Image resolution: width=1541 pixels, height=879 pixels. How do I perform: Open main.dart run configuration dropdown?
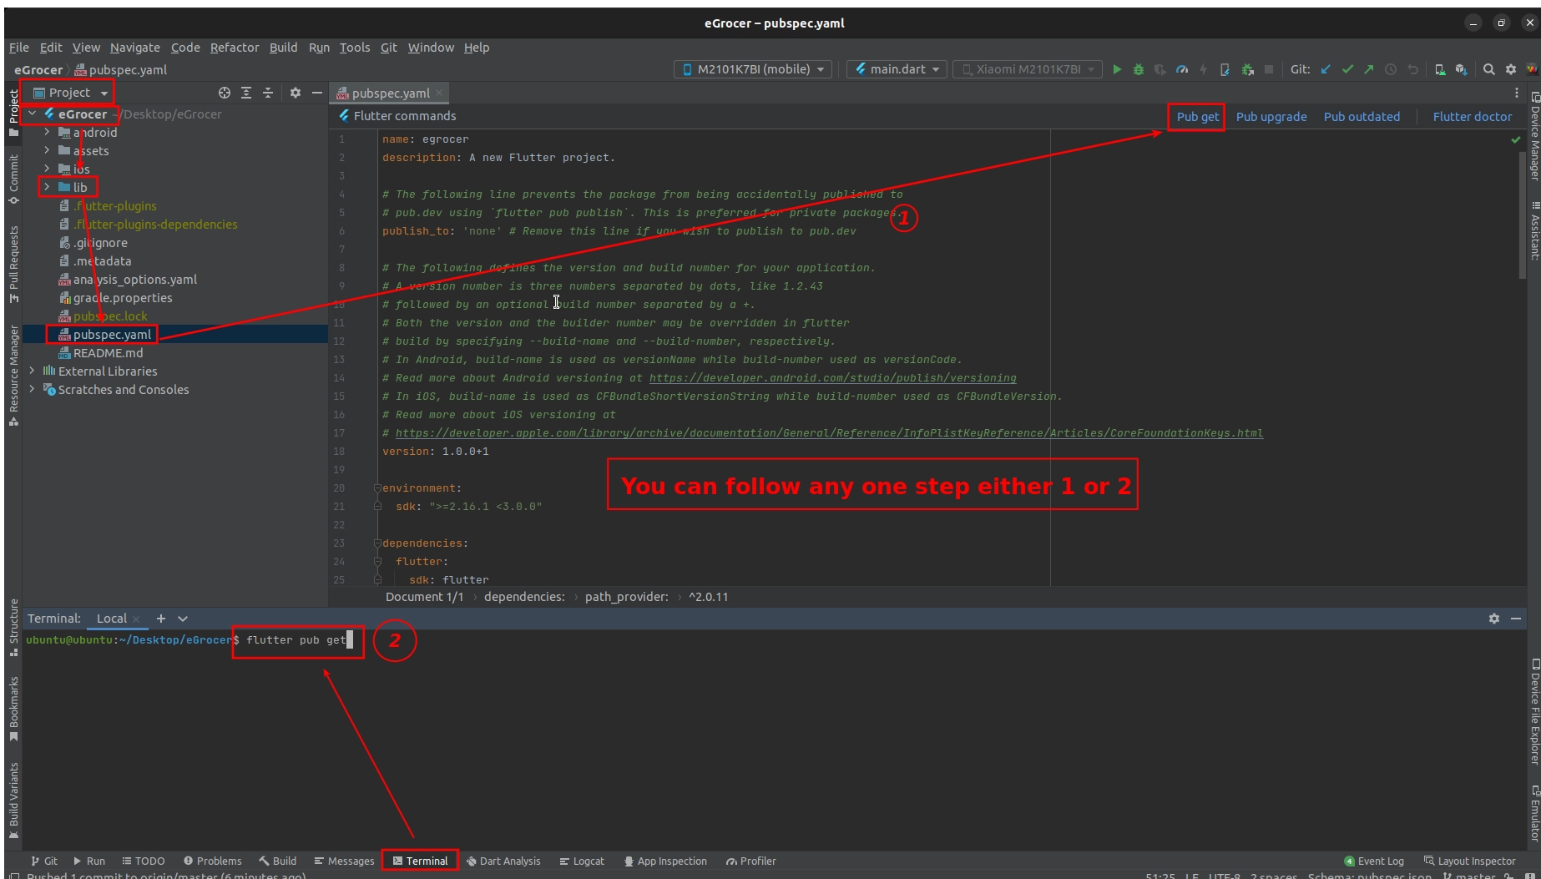click(x=897, y=69)
